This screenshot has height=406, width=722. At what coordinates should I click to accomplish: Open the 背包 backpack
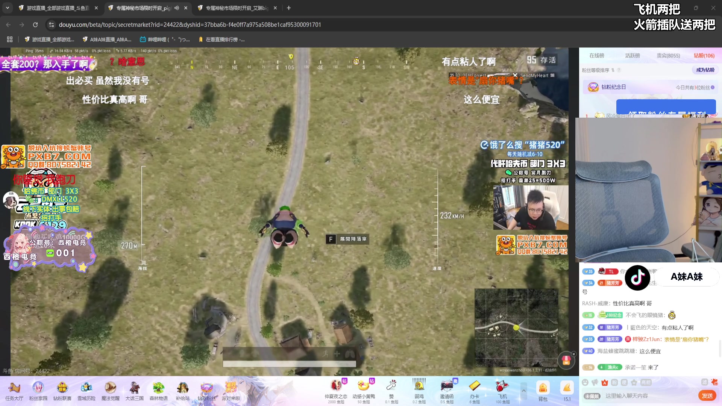543,391
